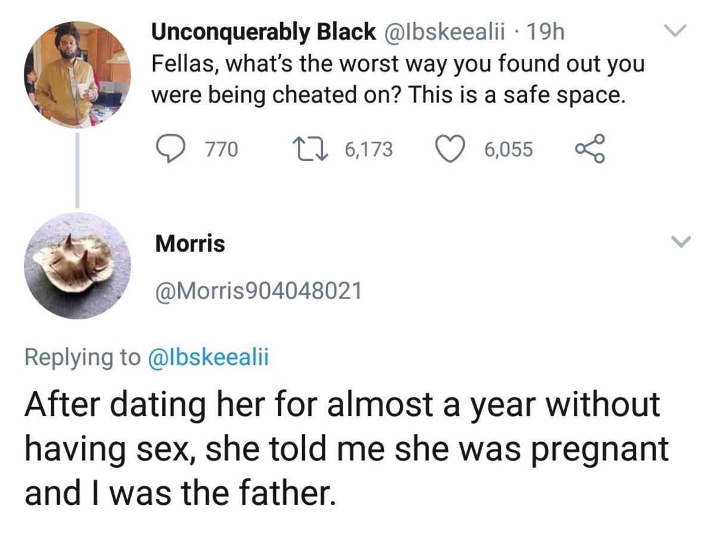Open Morris's profile avatar
The width and height of the screenshot is (715, 540).
pos(77,266)
